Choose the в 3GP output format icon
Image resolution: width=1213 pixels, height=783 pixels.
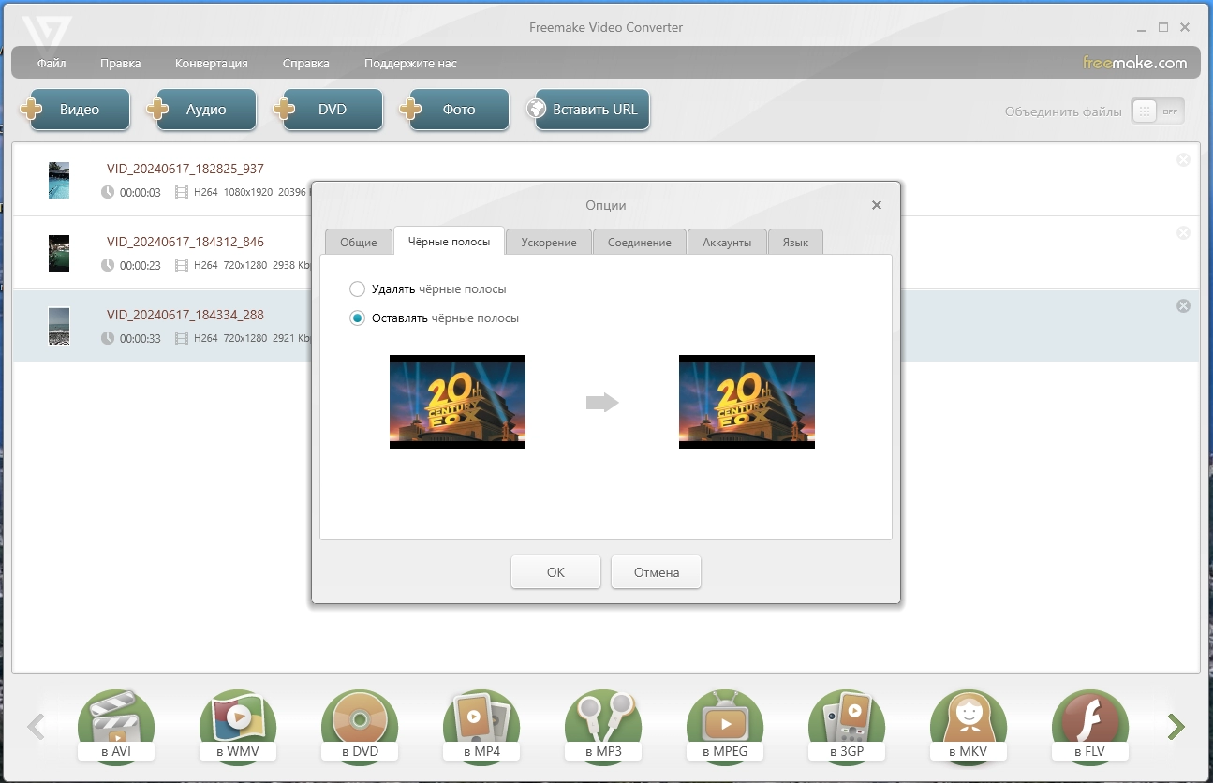847,726
